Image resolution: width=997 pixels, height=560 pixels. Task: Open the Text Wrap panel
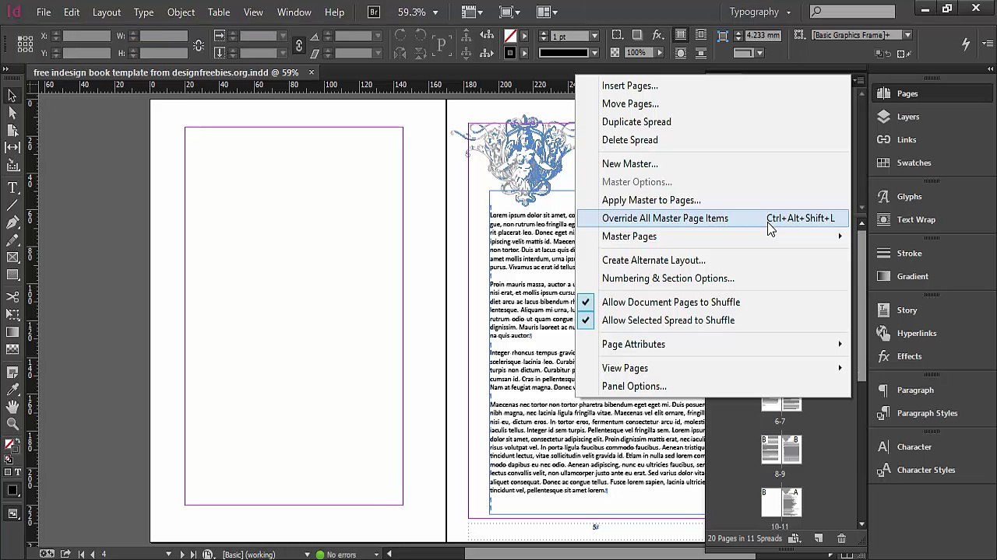tap(916, 219)
